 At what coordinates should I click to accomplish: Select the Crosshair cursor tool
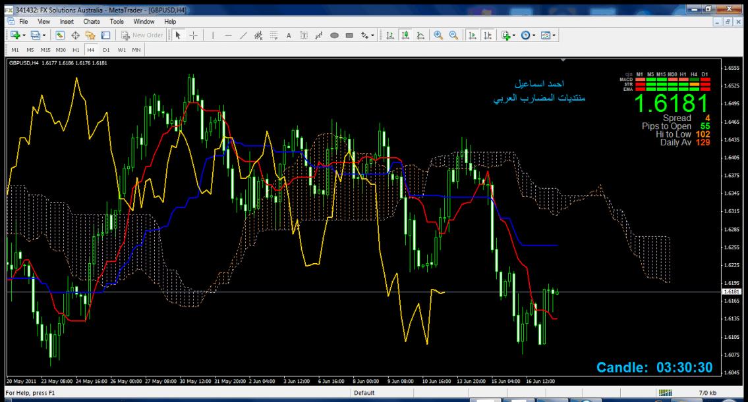pyautogui.click(x=192, y=35)
